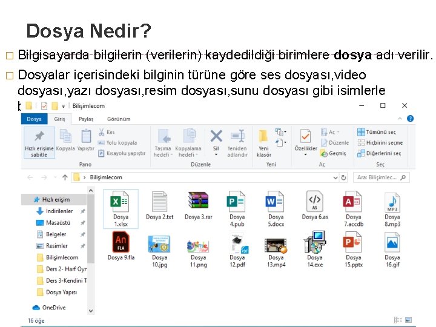The image size is (436, 327).
Task: Collapse the ribbon with chevron
Action: click(x=400, y=119)
